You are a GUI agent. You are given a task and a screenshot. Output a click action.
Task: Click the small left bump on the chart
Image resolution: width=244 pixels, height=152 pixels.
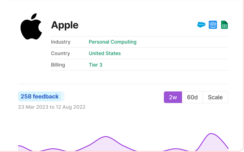coord(53,149)
